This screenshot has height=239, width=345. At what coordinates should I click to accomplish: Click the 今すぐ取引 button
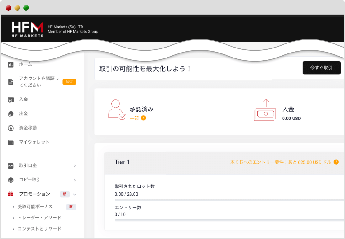click(x=321, y=68)
